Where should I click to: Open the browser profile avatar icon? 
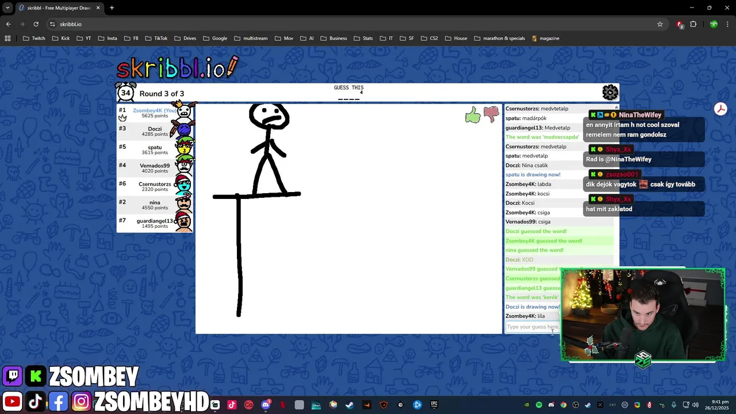(714, 24)
